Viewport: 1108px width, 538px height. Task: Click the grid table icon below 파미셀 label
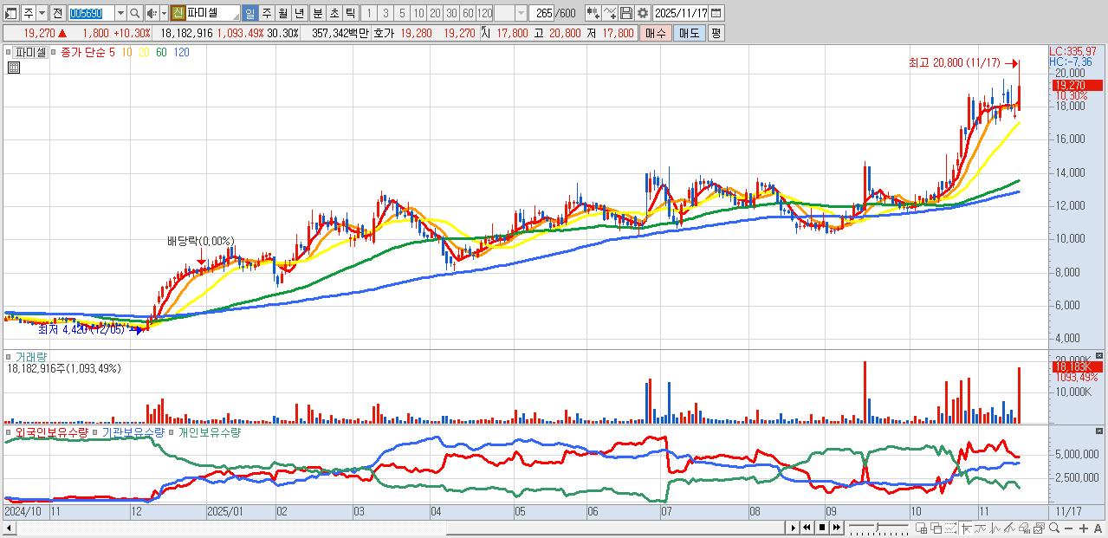[x=14, y=67]
